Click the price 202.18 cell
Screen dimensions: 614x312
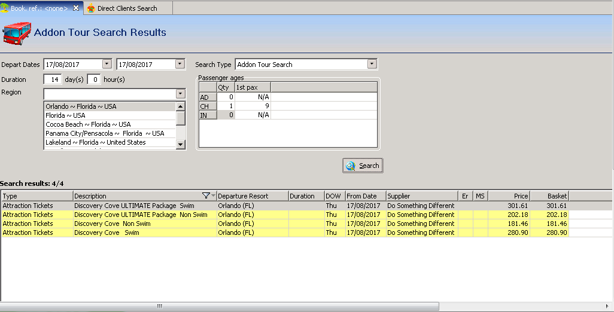click(509, 215)
